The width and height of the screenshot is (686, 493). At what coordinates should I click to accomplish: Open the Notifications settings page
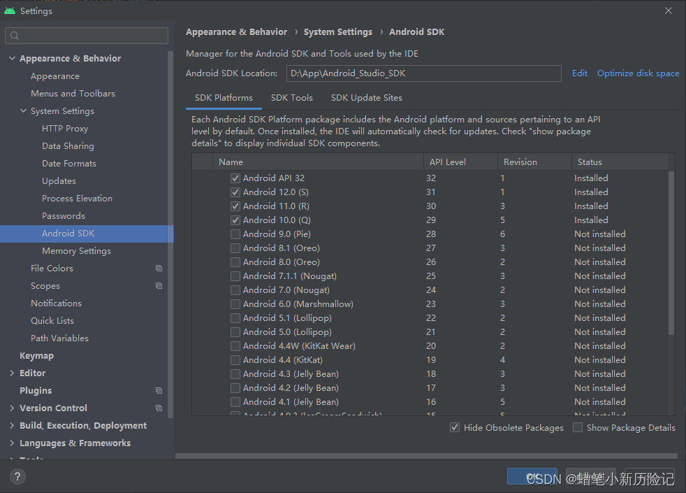[x=56, y=303]
